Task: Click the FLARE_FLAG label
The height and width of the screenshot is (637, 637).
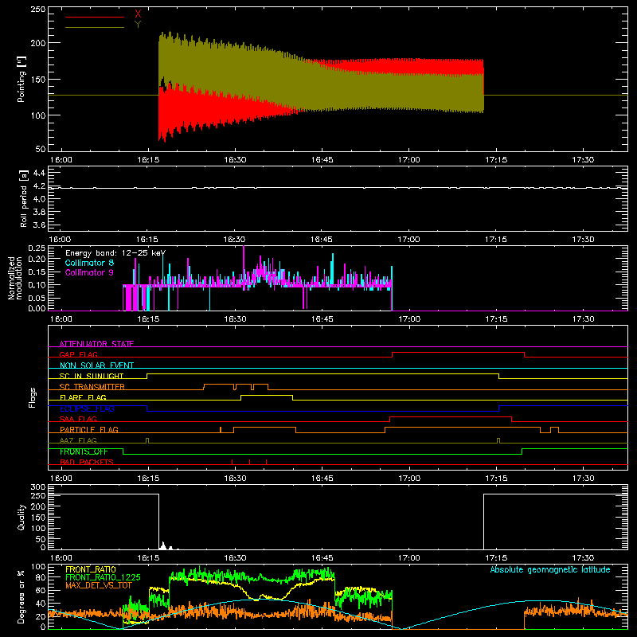Action: pos(83,397)
